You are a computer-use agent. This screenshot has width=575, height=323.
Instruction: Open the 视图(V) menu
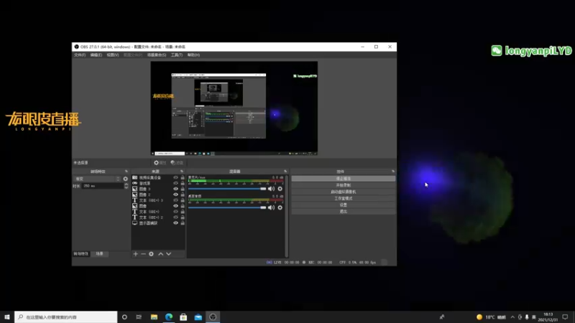[113, 55]
